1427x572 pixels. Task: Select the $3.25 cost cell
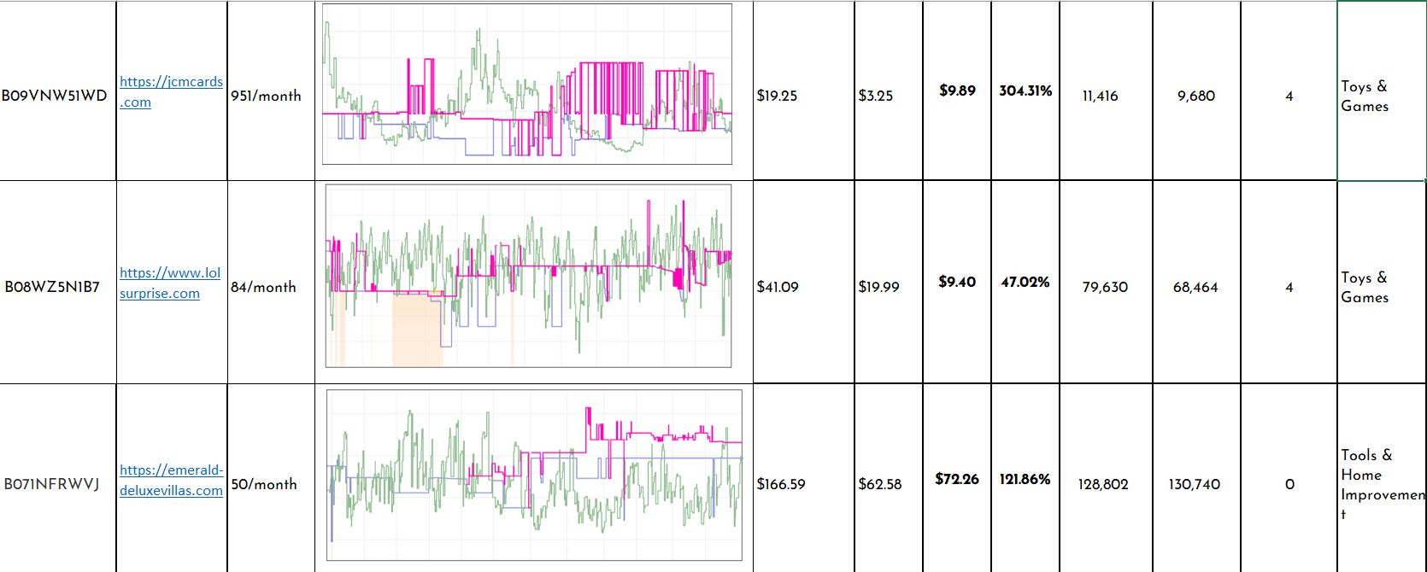pyautogui.click(x=889, y=90)
